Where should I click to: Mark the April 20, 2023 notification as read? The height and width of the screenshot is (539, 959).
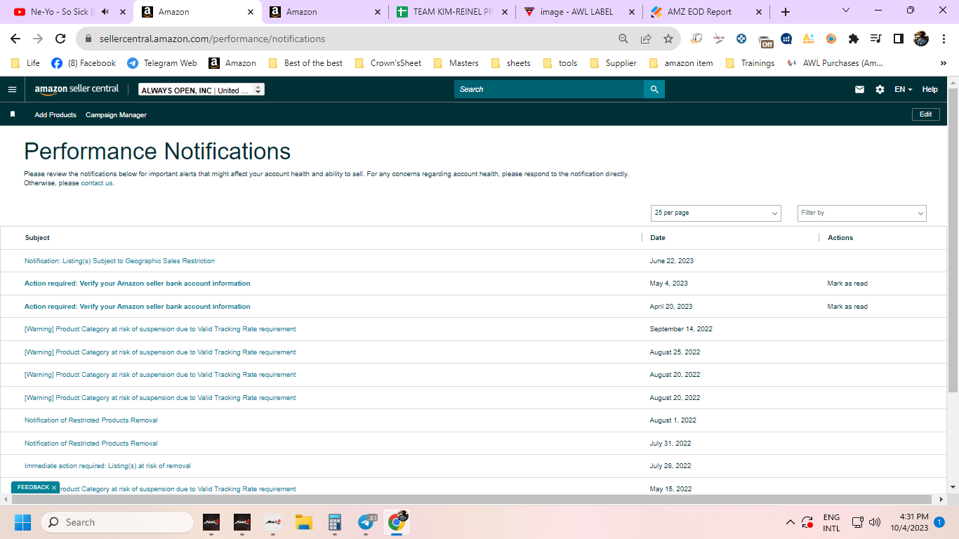[847, 307]
